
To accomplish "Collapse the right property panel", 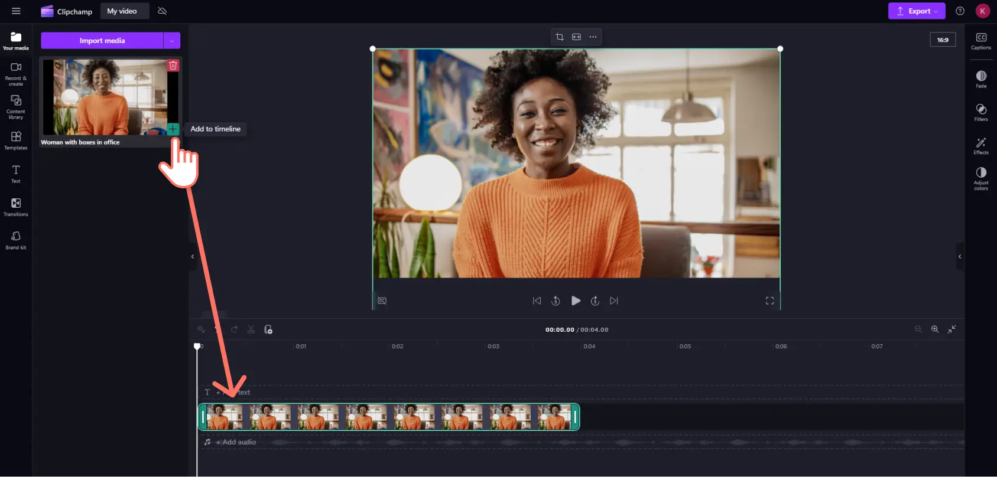I will pos(960,256).
